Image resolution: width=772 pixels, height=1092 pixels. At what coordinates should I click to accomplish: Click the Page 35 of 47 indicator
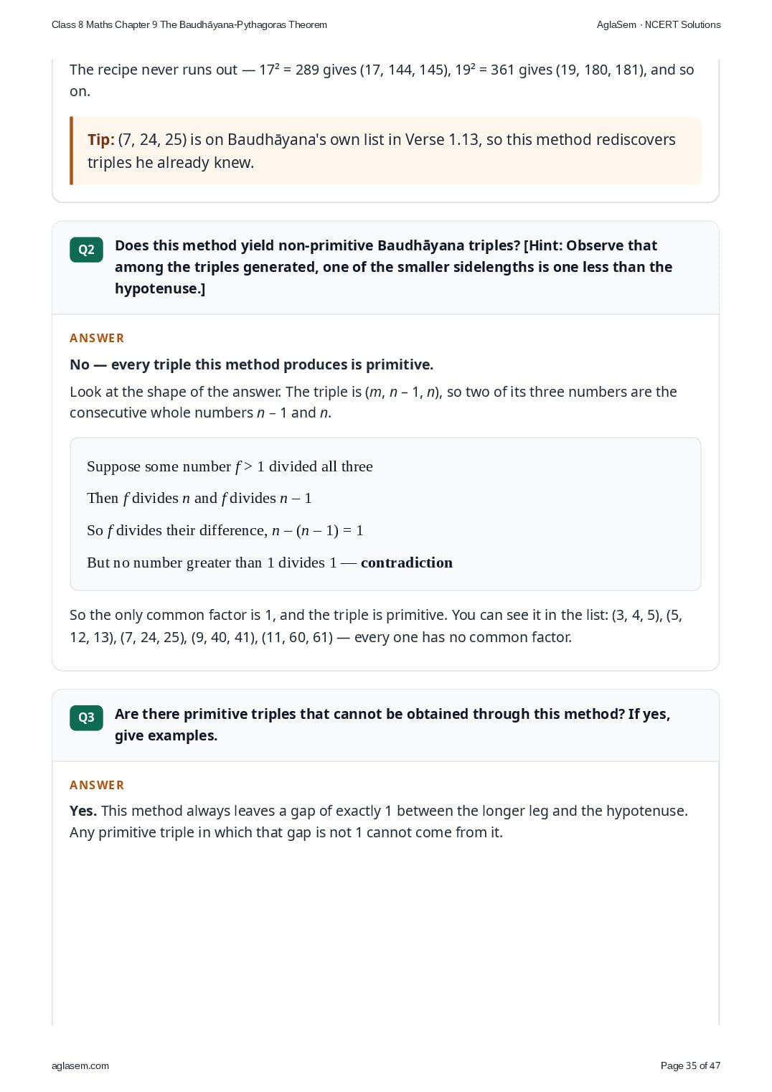tap(690, 1065)
